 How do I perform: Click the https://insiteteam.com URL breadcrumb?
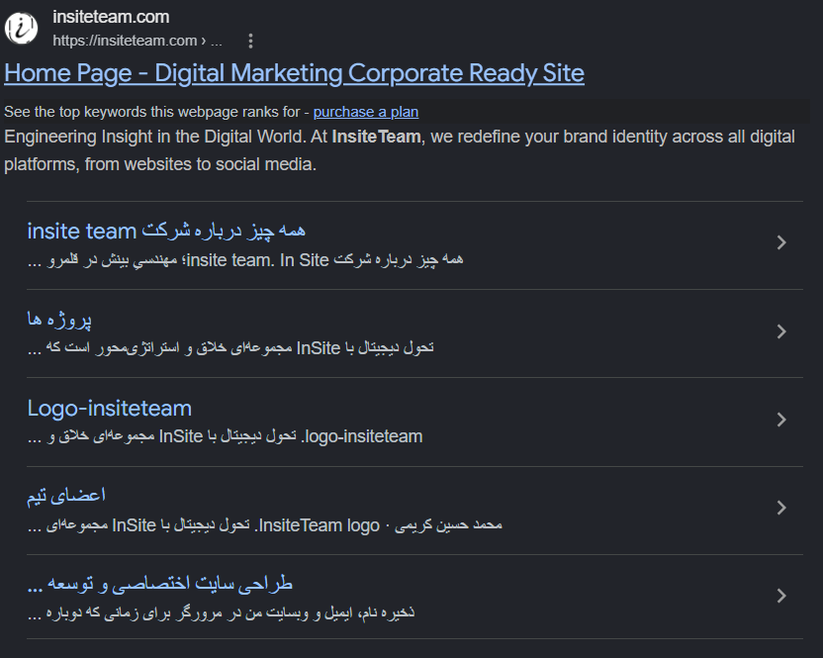click(137, 41)
